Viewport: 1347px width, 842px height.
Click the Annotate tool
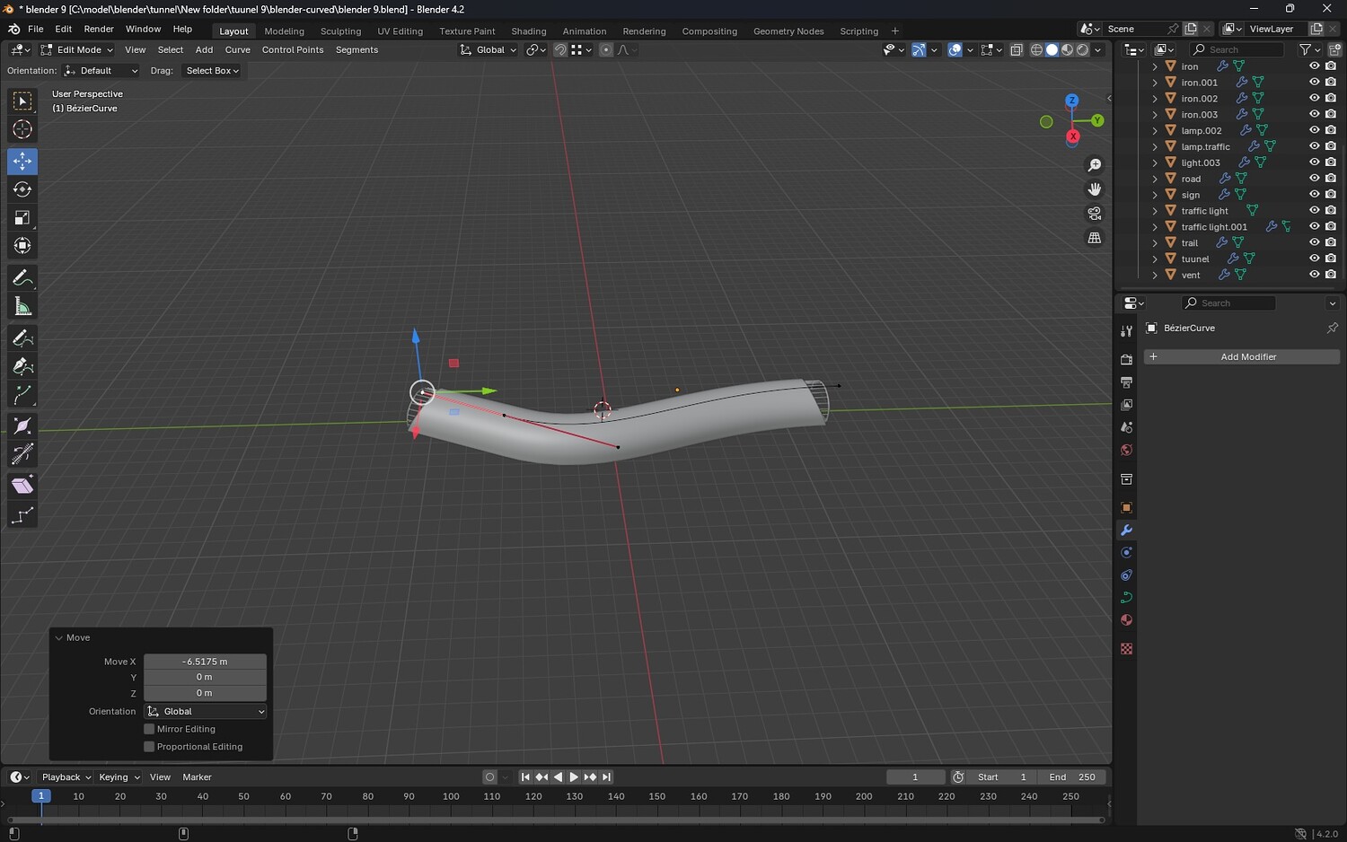(x=22, y=278)
